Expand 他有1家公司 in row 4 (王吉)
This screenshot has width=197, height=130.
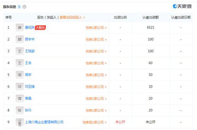(96, 63)
